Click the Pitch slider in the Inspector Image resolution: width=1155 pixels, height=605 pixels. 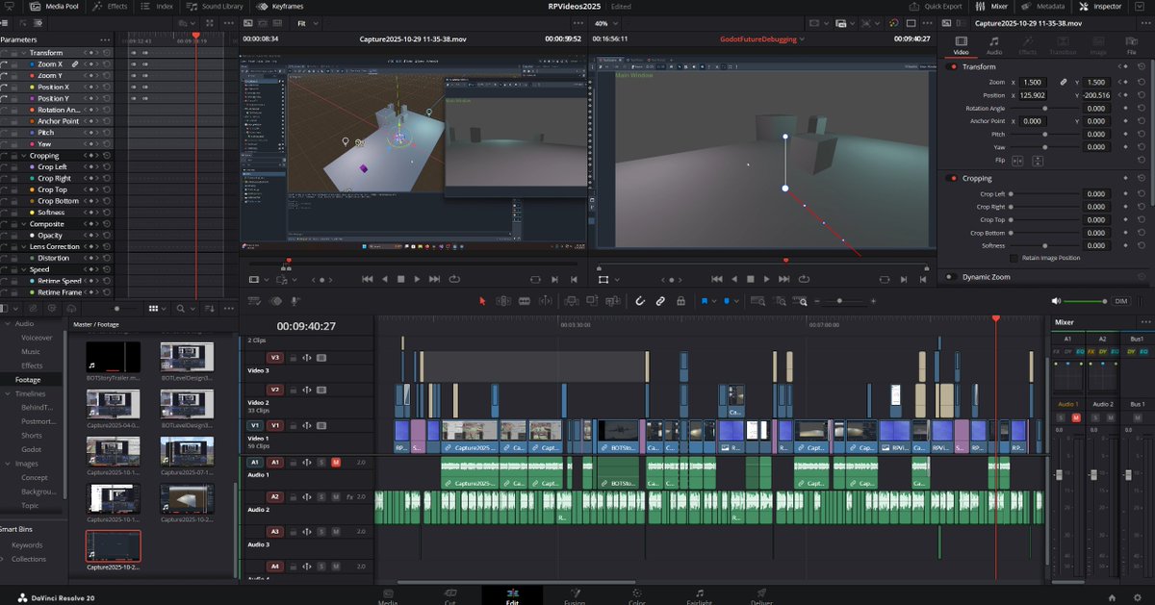point(1044,134)
